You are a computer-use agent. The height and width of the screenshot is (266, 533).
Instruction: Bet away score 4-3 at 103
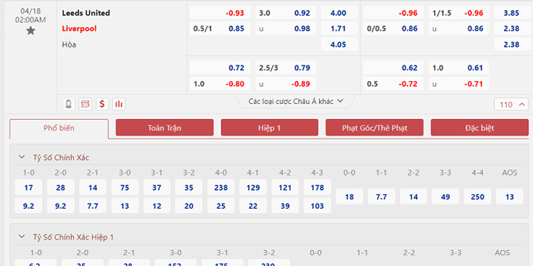click(317, 205)
